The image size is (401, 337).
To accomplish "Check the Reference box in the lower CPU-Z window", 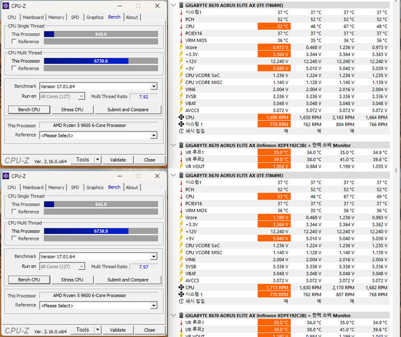I will pyautogui.click(x=14, y=212).
